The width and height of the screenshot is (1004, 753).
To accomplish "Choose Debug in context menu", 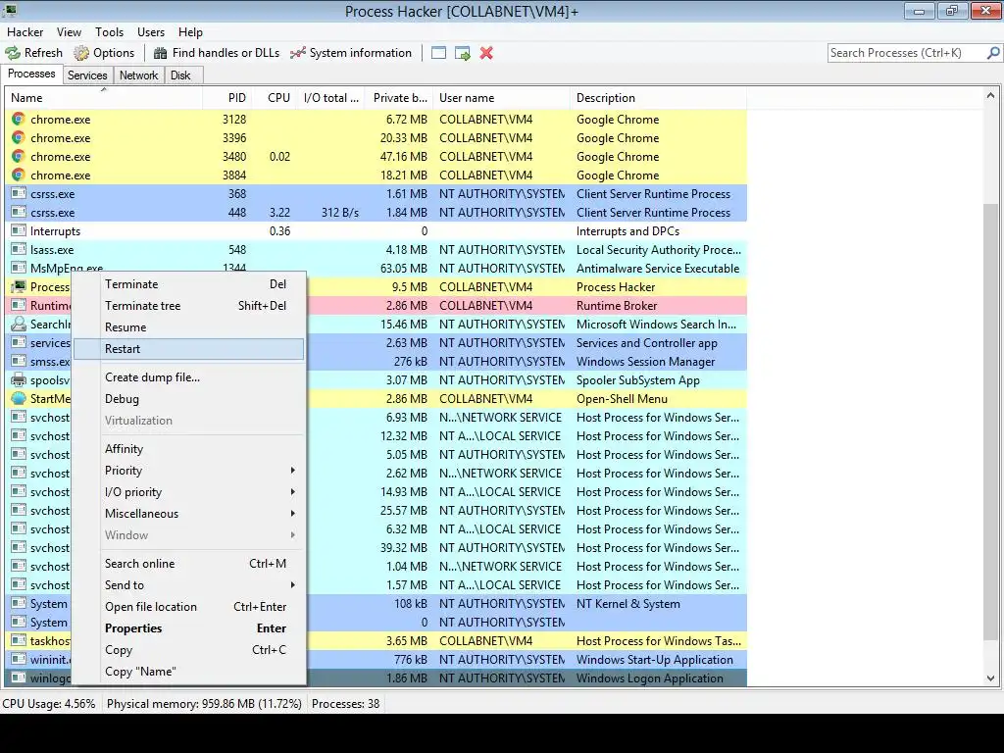I will [x=189, y=399].
